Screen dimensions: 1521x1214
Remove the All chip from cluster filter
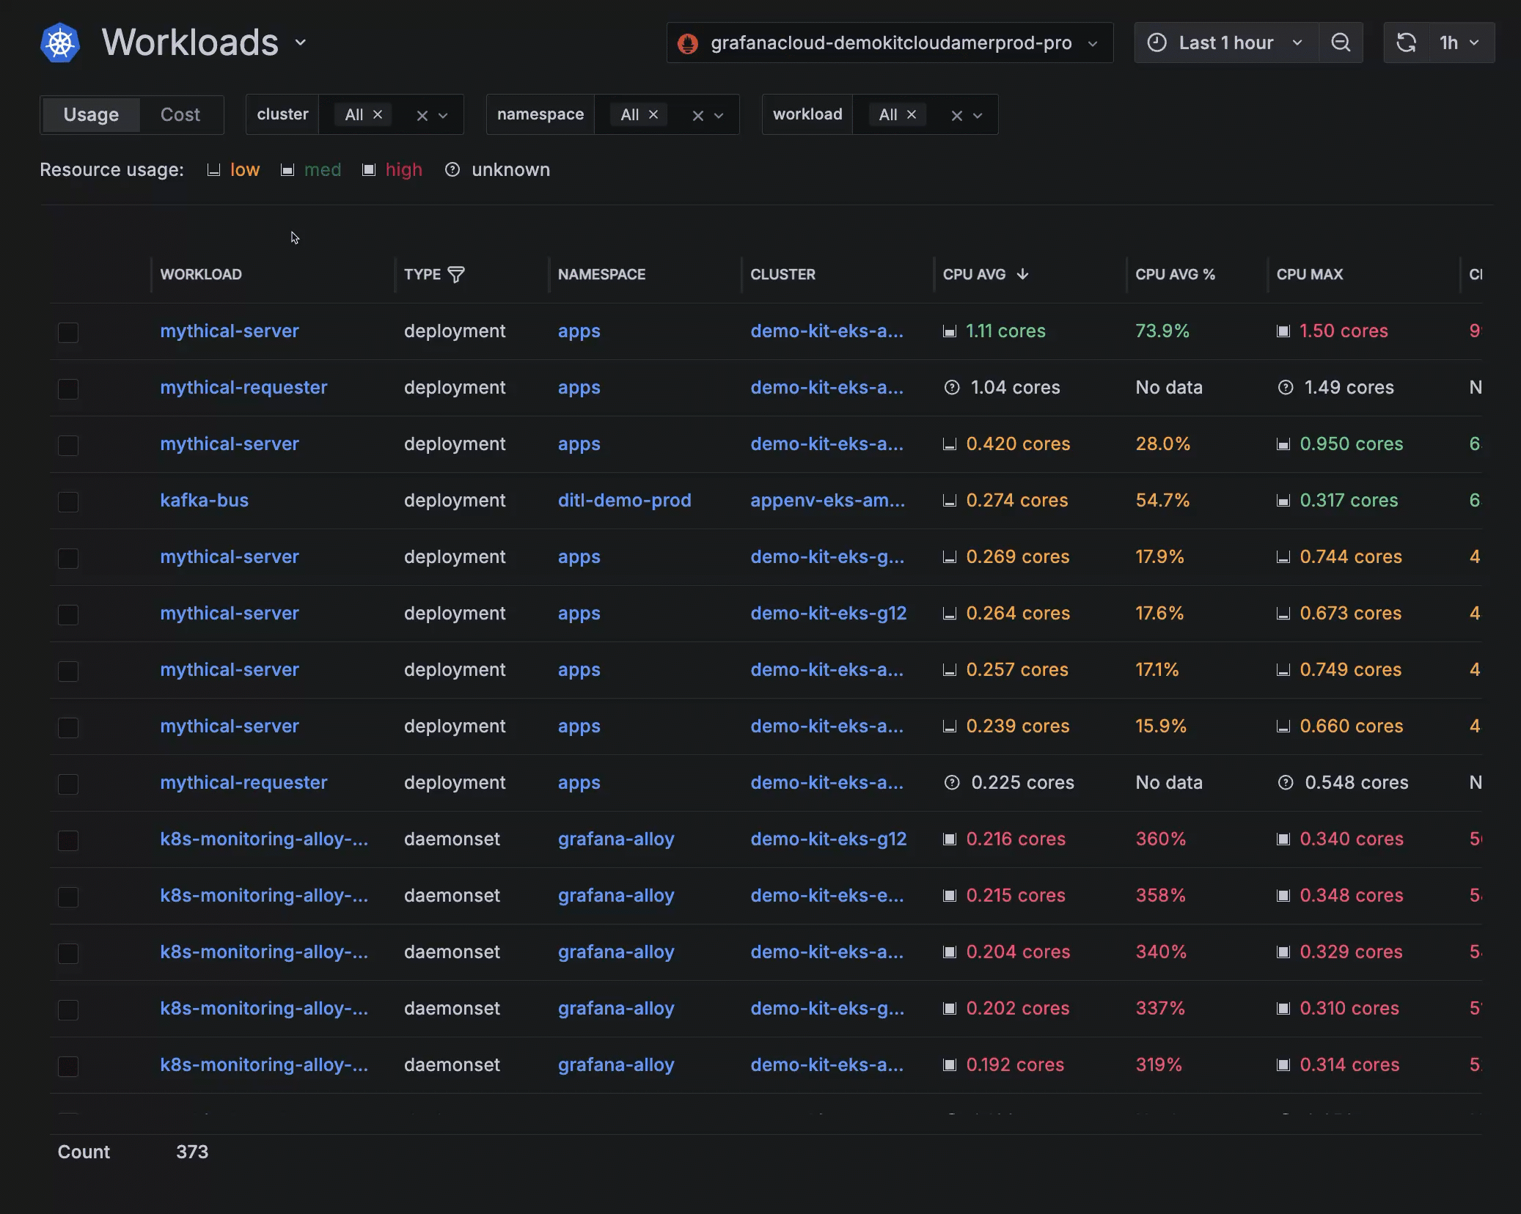coord(378,114)
